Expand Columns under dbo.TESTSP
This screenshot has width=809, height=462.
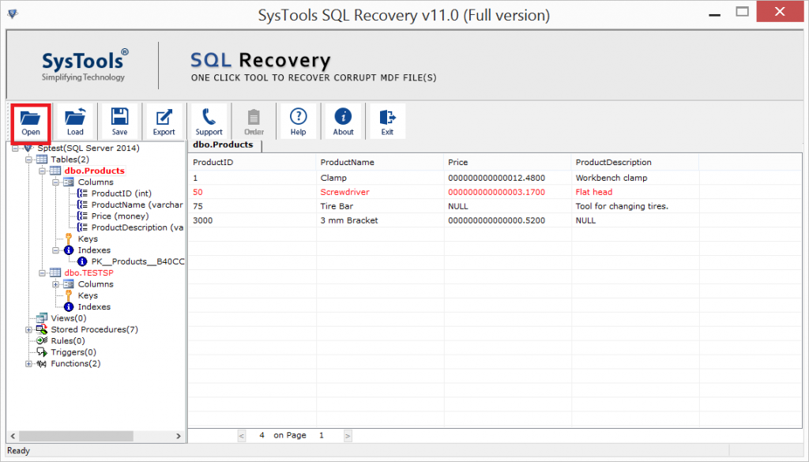pos(56,284)
